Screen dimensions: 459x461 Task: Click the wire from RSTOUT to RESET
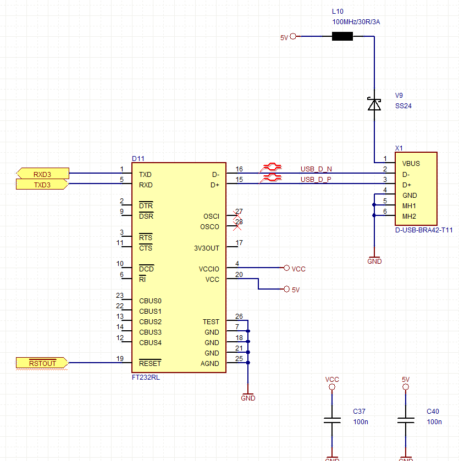click(95, 363)
